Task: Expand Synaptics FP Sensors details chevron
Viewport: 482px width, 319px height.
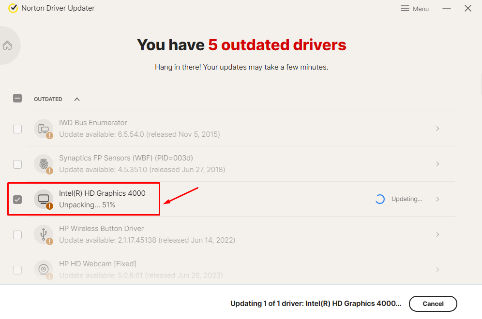Action: click(x=437, y=164)
